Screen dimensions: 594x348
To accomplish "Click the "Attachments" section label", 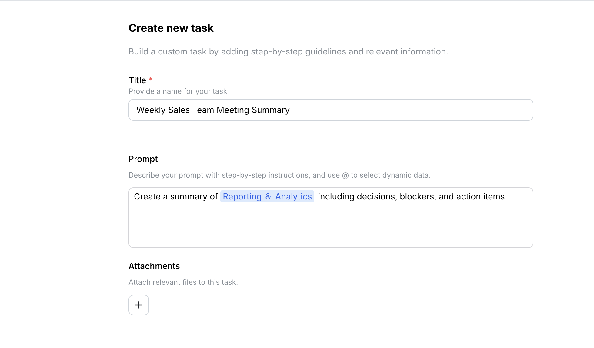I will point(154,266).
